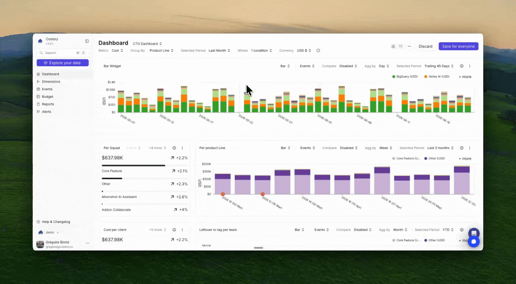Open Bar Widget's Trailing 45 Days dropdown
516x284 pixels.
click(x=439, y=66)
